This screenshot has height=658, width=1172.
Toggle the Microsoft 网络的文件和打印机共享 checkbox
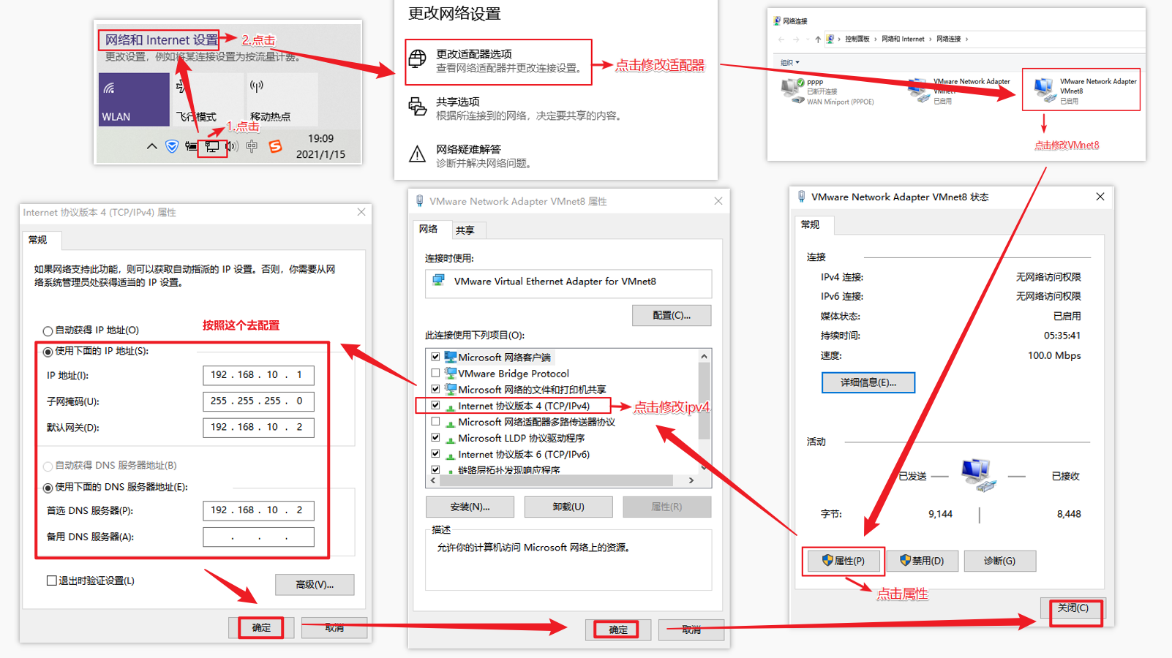click(435, 389)
